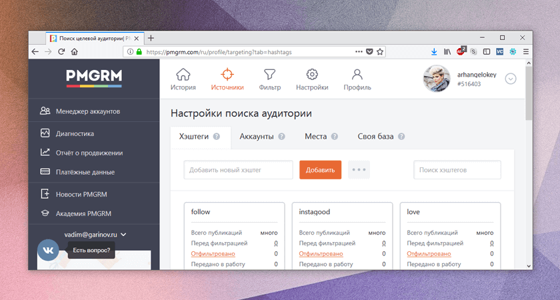
Task: Open the Профиль person icon
Action: point(357,74)
